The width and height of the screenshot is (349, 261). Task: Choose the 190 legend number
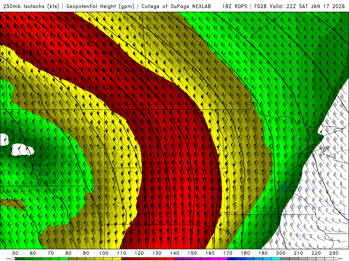pos(263,253)
